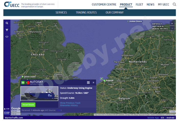Click the 'Rotterdam' map label
The image size is (179, 121).
[121, 69]
